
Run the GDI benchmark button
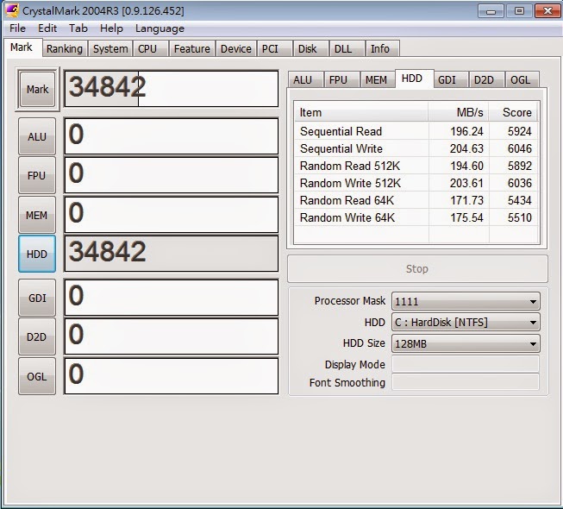(x=37, y=298)
